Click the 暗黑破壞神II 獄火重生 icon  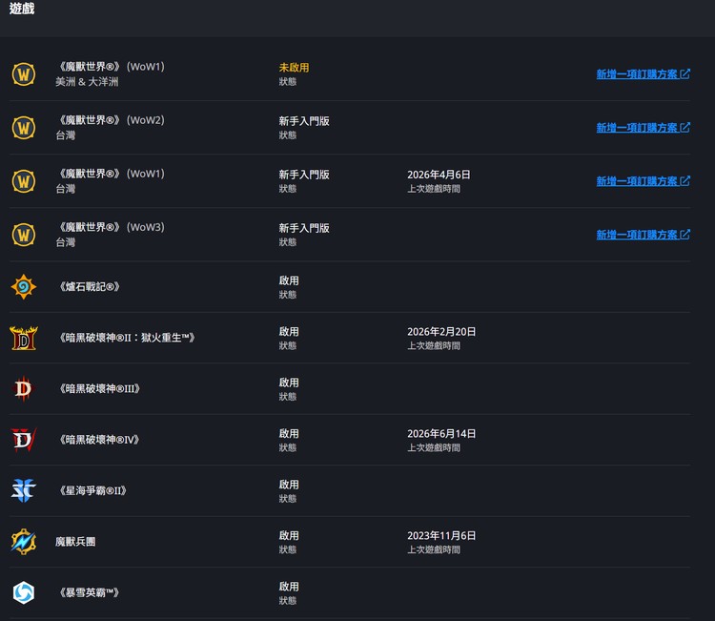click(24, 338)
